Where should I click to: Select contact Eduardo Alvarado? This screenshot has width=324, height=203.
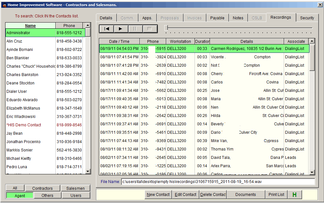click(x=45, y=100)
